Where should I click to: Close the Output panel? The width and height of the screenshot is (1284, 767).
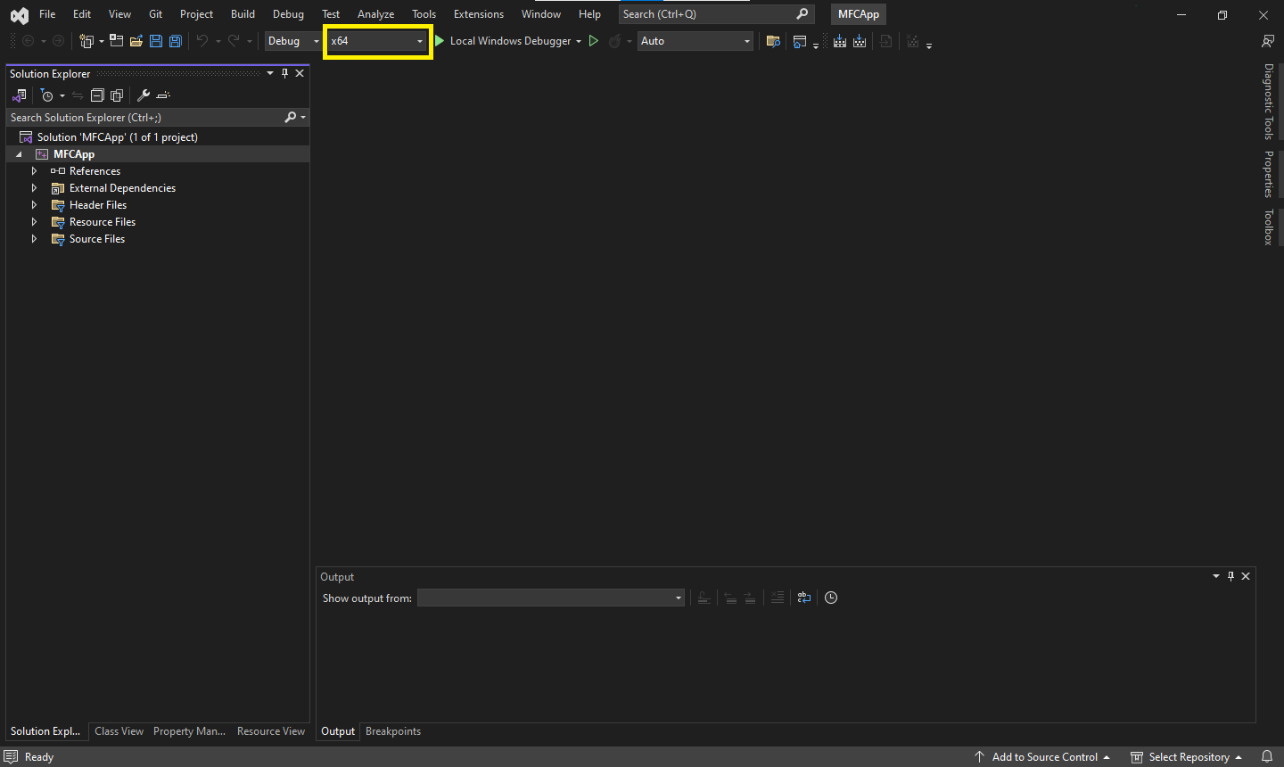click(x=1246, y=576)
